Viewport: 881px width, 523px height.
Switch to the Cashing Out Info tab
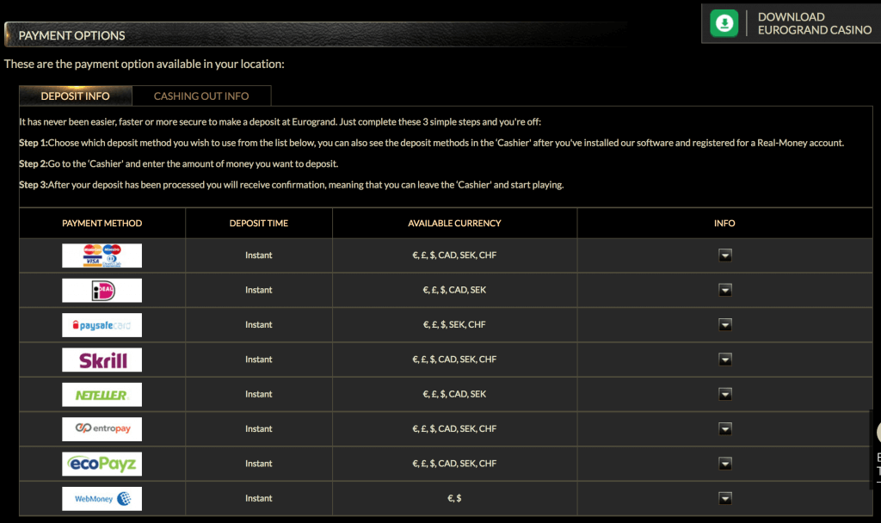coord(201,96)
